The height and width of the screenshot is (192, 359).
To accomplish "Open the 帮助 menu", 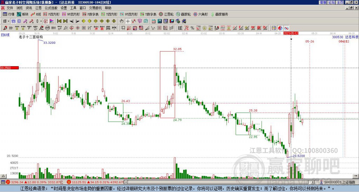I will click(x=108, y=8).
